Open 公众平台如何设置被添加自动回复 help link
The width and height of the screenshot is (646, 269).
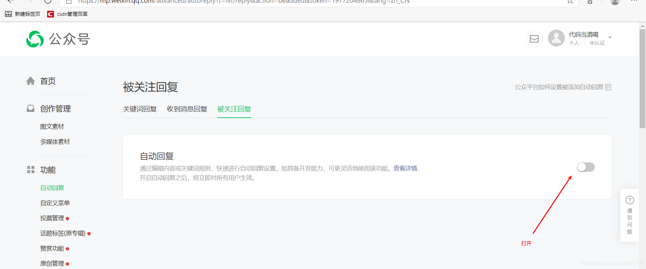click(x=559, y=87)
